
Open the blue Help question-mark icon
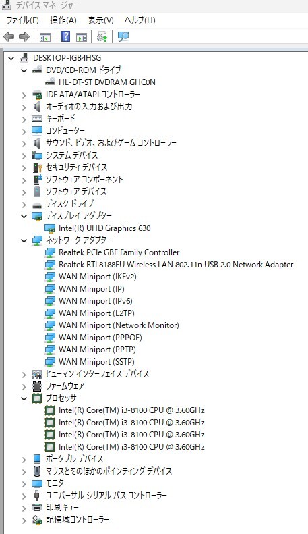[x=65, y=36]
